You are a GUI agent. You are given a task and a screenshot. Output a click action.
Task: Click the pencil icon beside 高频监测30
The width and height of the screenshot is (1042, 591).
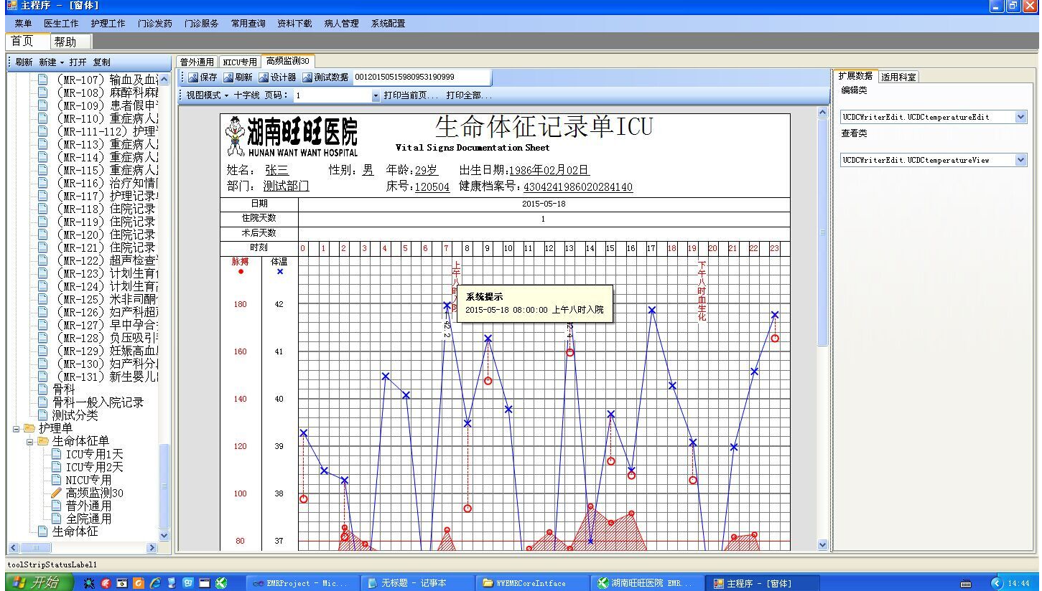pyautogui.click(x=56, y=493)
